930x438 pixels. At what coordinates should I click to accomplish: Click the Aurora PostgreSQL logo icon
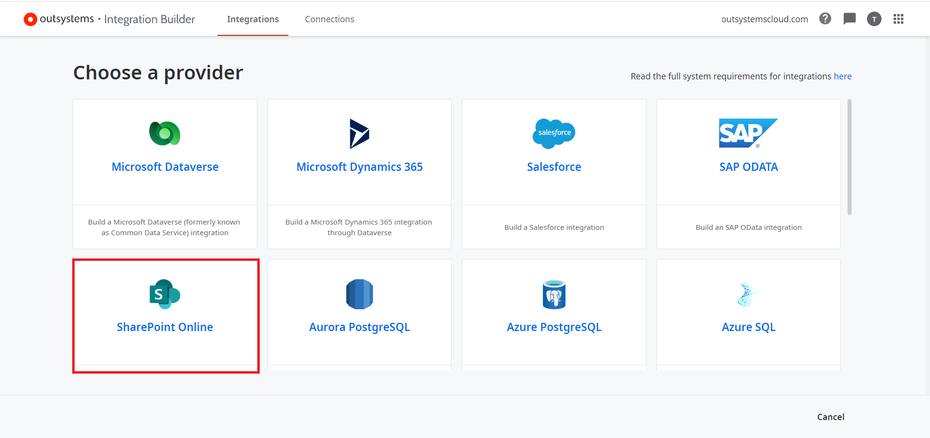[x=359, y=294]
